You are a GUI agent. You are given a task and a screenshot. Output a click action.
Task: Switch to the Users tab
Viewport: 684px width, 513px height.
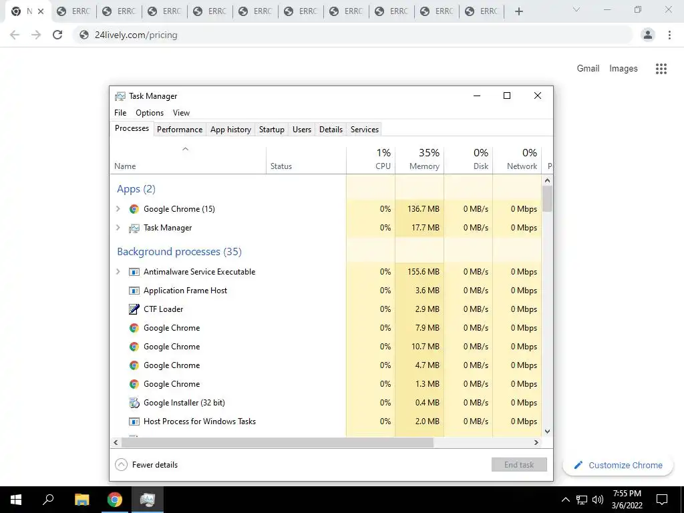pyautogui.click(x=302, y=130)
